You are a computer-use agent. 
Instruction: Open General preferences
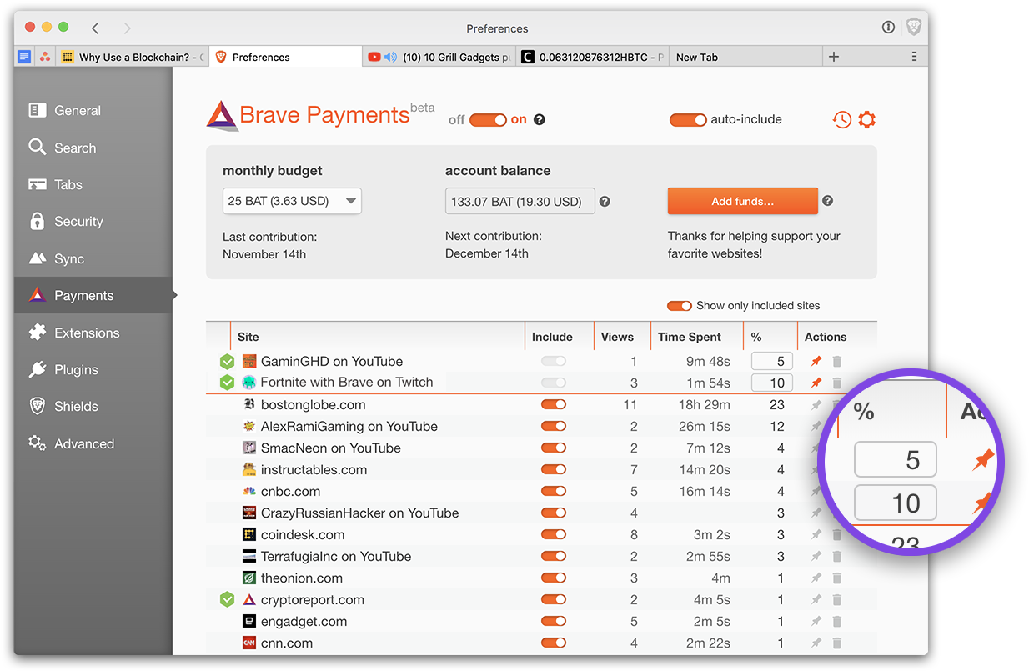pyautogui.click(x=93, y=110)
